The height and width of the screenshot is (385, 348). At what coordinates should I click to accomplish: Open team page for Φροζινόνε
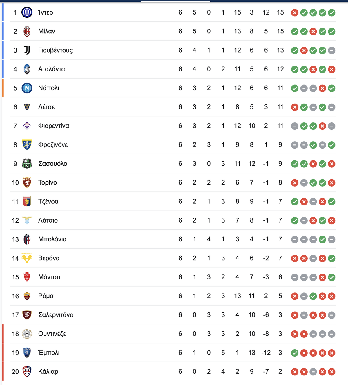pos(53,145)
